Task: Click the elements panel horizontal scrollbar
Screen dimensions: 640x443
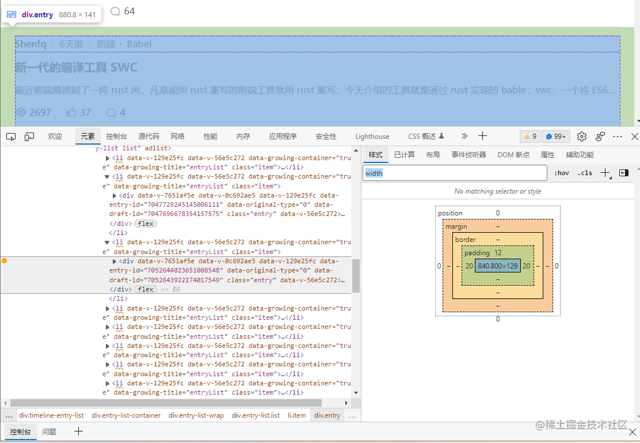Action: 166,403
